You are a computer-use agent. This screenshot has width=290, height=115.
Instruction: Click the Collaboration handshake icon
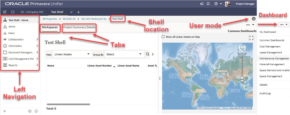[x=5, y=40]
